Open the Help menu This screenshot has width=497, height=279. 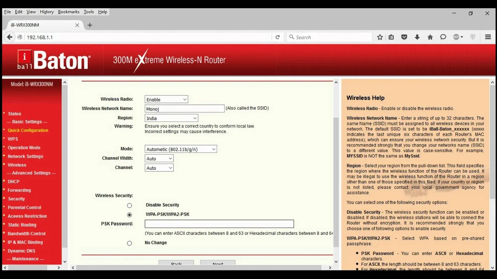[103, 12]
